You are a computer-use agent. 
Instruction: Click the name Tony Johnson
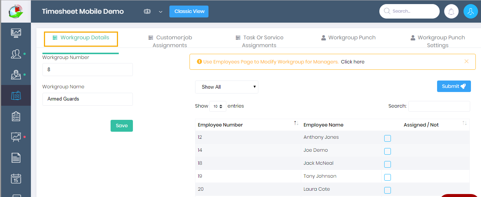pyautogui.click(x=320, y=176)
